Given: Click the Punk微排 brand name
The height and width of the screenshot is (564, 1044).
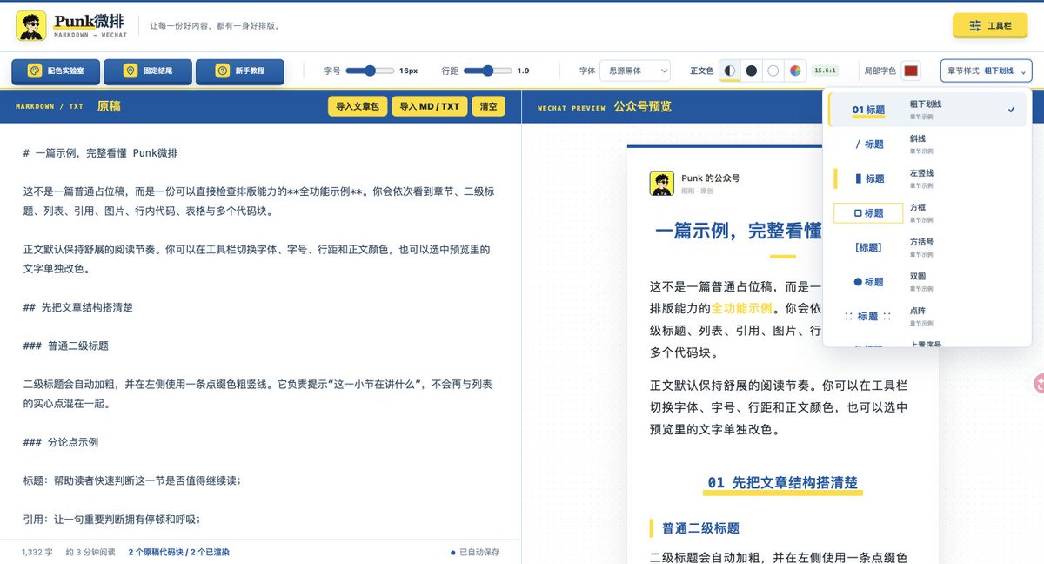Looking at the screenshot, I should pyautogui.click(x=88, y=21).
